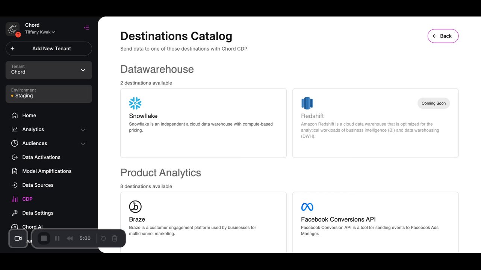Click the Model Amplifications icon

[15, 171]
